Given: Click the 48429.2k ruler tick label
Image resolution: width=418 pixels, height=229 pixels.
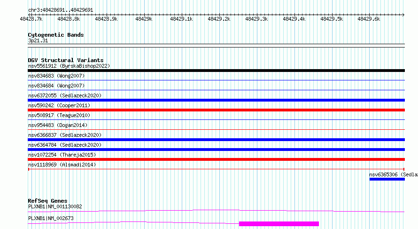Looking at the screenshot, I should [219, 19].
